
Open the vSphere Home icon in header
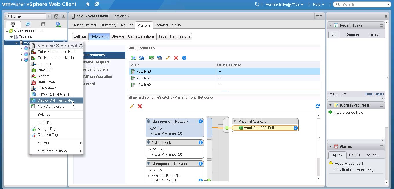[88, 4]
